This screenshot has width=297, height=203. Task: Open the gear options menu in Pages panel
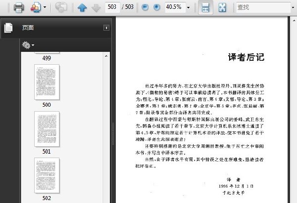click(x=28, y=45)
